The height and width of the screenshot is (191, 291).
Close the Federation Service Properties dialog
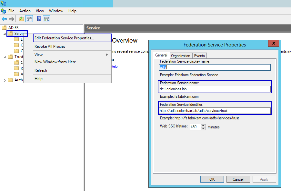click(x=273, y=43)
